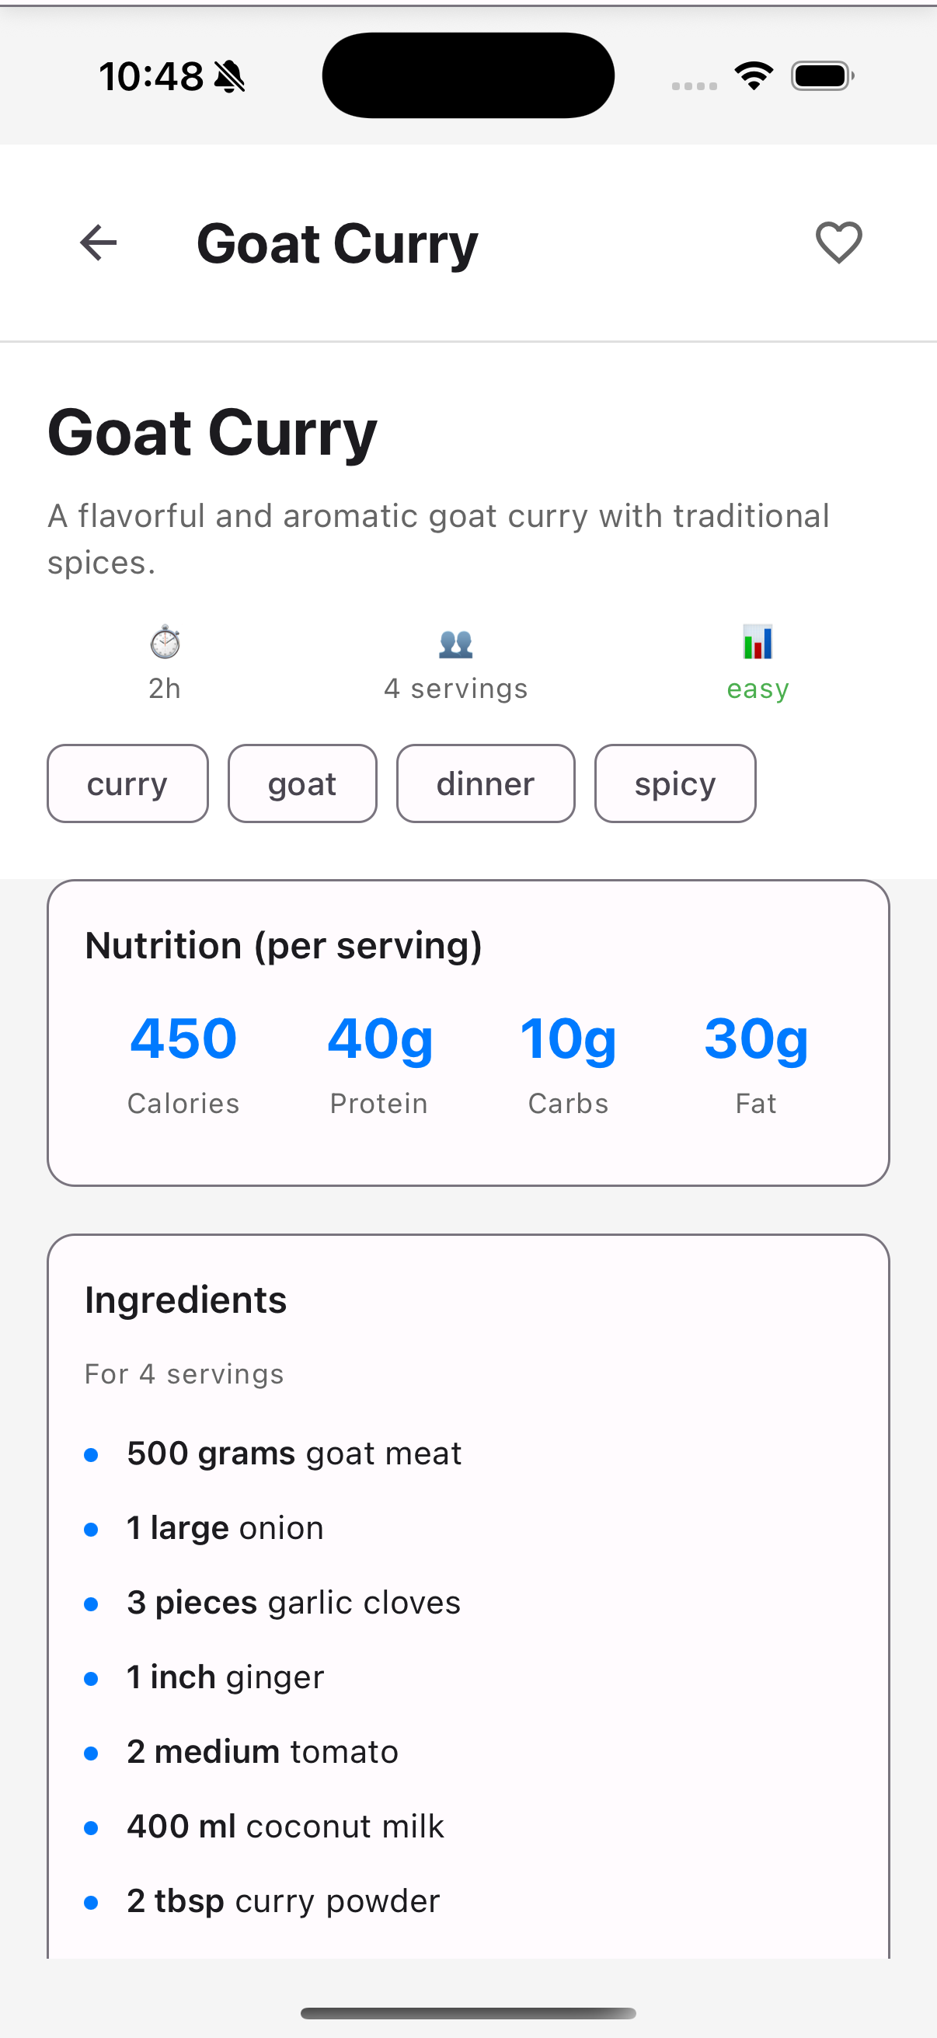Tap the stopwatch cooking time icon
937x2038 pixels.
[165, 641]
